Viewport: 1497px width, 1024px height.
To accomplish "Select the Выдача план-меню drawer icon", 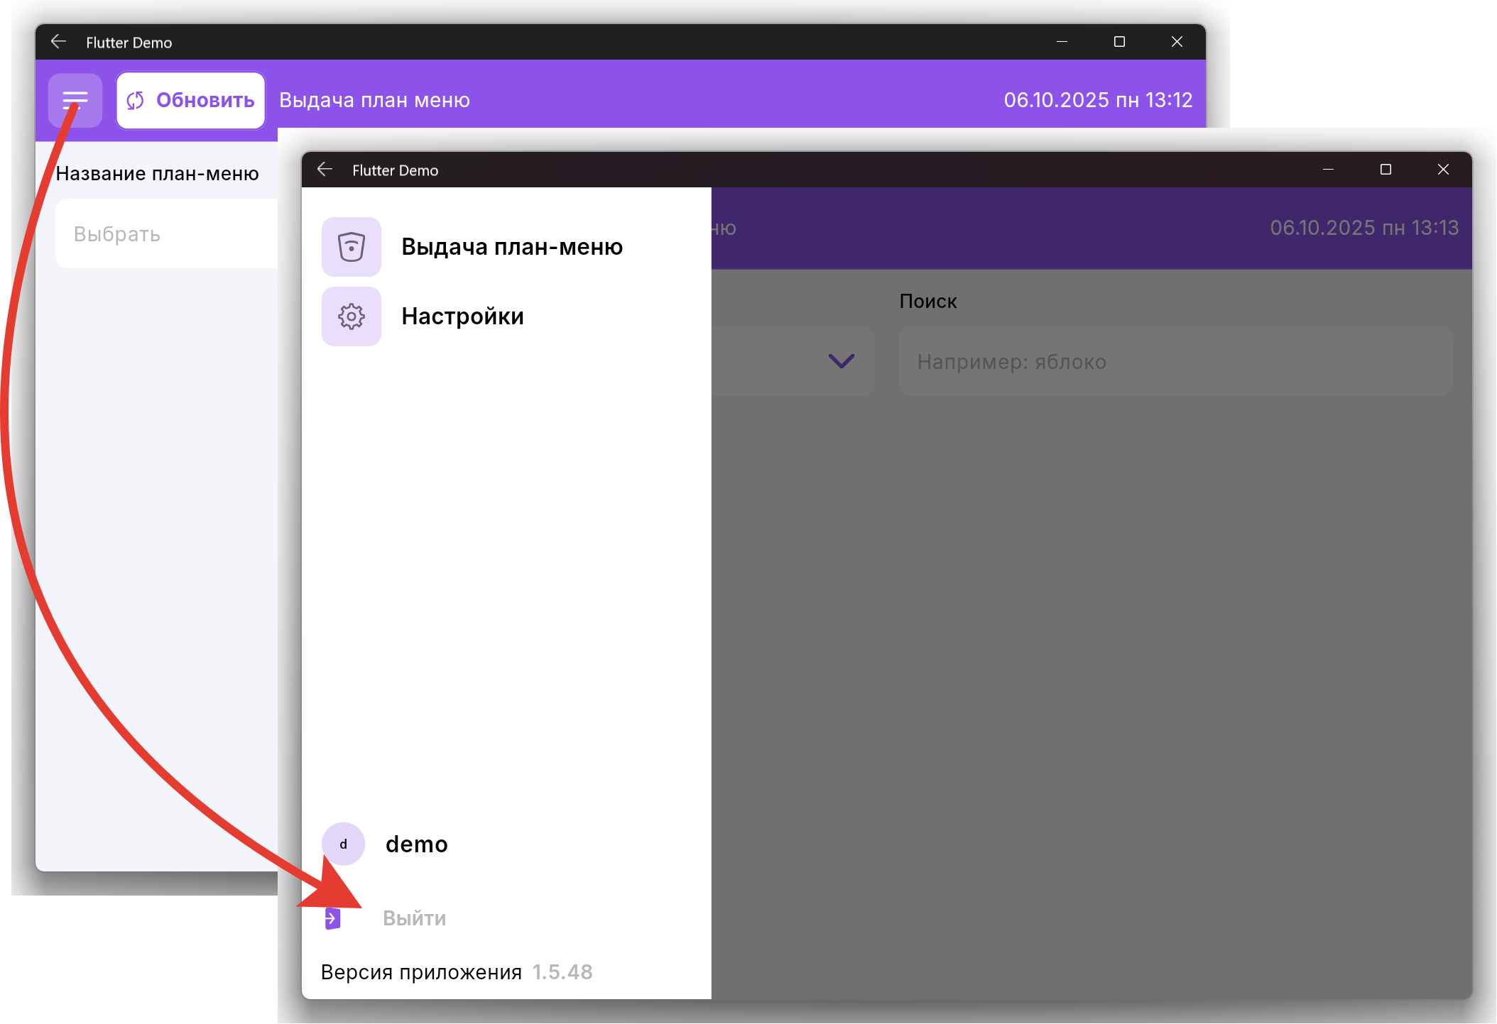I will click(x=351, y=246).
